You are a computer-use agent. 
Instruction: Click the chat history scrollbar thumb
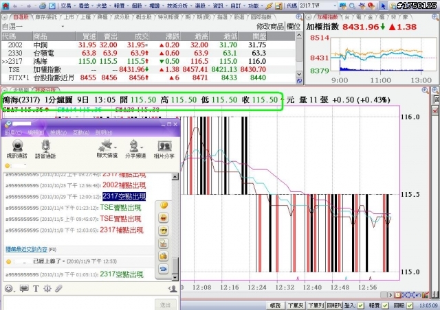click(175, 265)
